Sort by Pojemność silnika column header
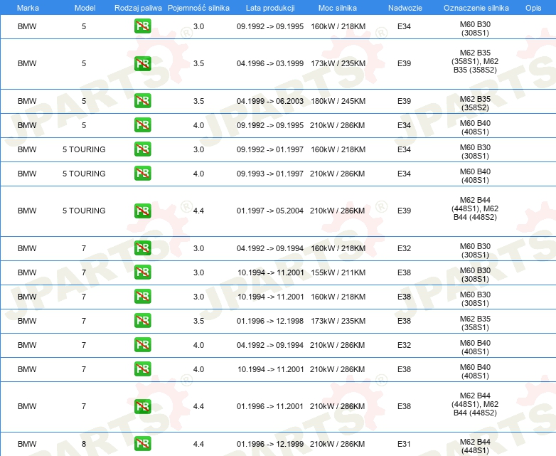Viewport: 556px width, 456px height. (x=198, y=7)
